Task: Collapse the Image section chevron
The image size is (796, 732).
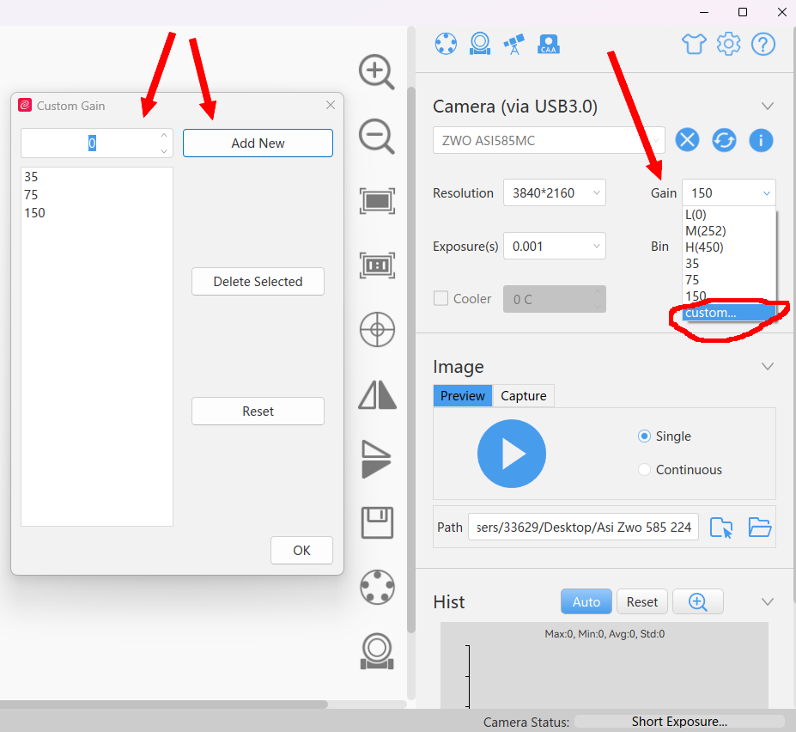Action: 767,367
